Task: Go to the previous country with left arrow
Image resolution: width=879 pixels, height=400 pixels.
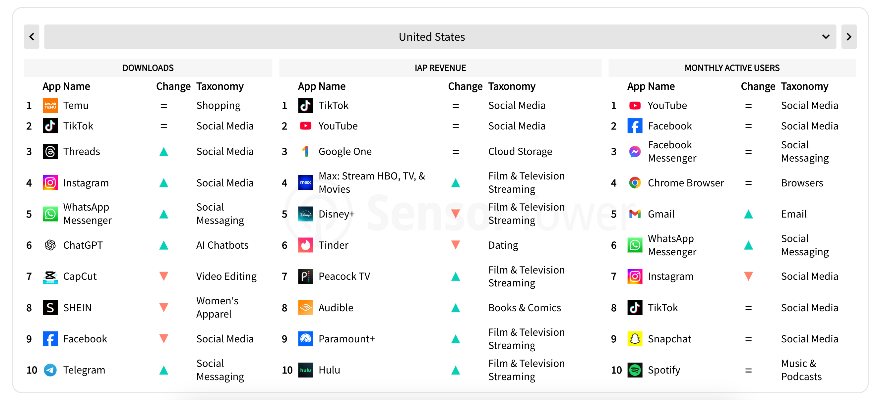Action: pos(32,37)
